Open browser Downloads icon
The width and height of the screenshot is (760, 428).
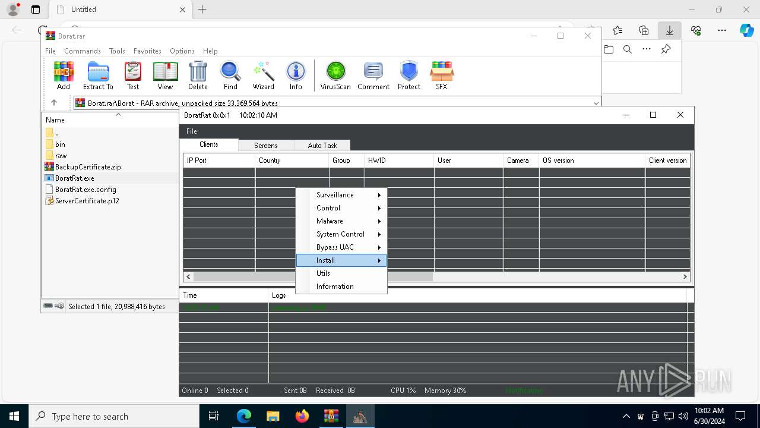(669, 30)
